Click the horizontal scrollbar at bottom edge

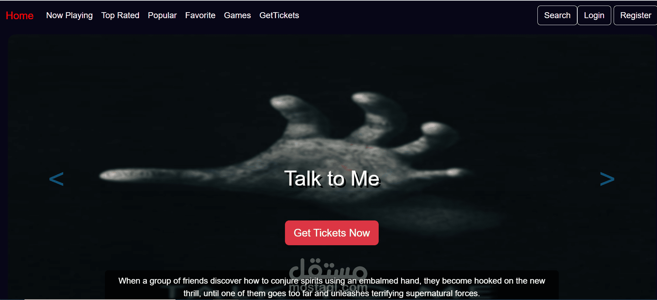point(100,299)
